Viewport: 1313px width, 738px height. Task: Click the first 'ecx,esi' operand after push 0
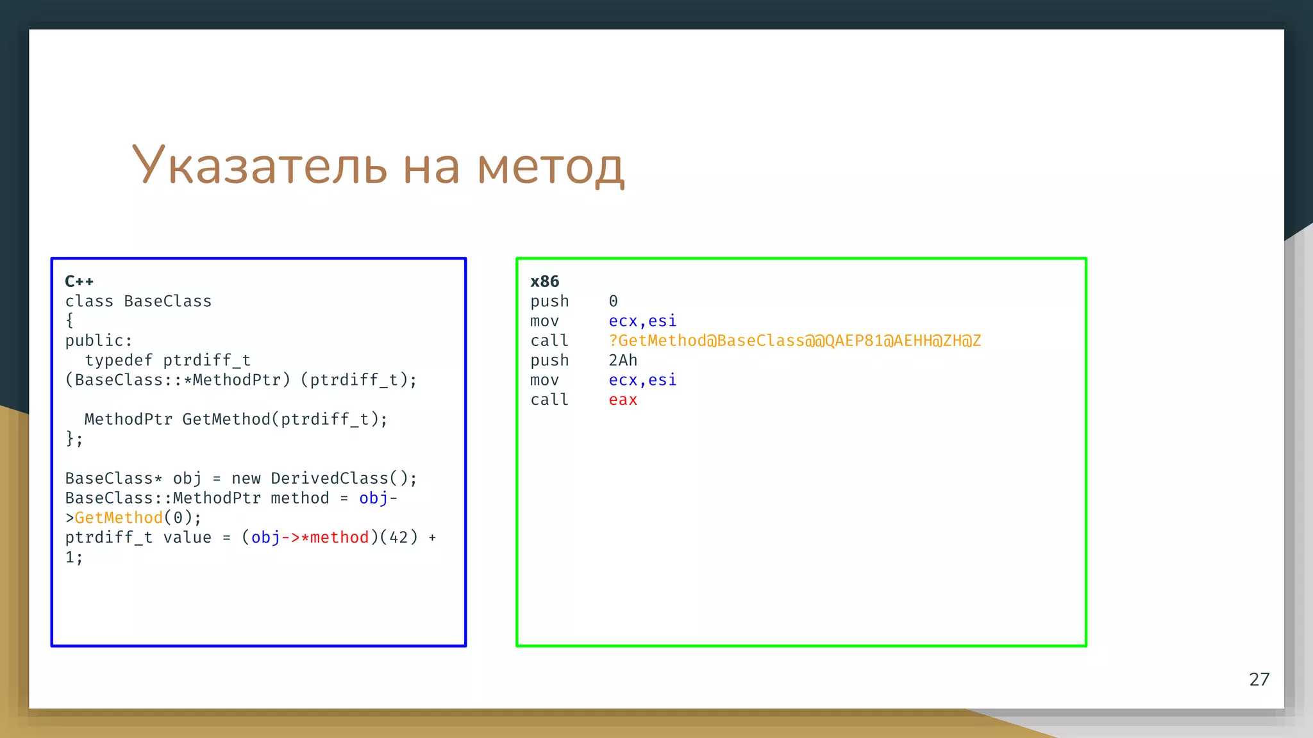pyautogui.click(x=642, y=321)
